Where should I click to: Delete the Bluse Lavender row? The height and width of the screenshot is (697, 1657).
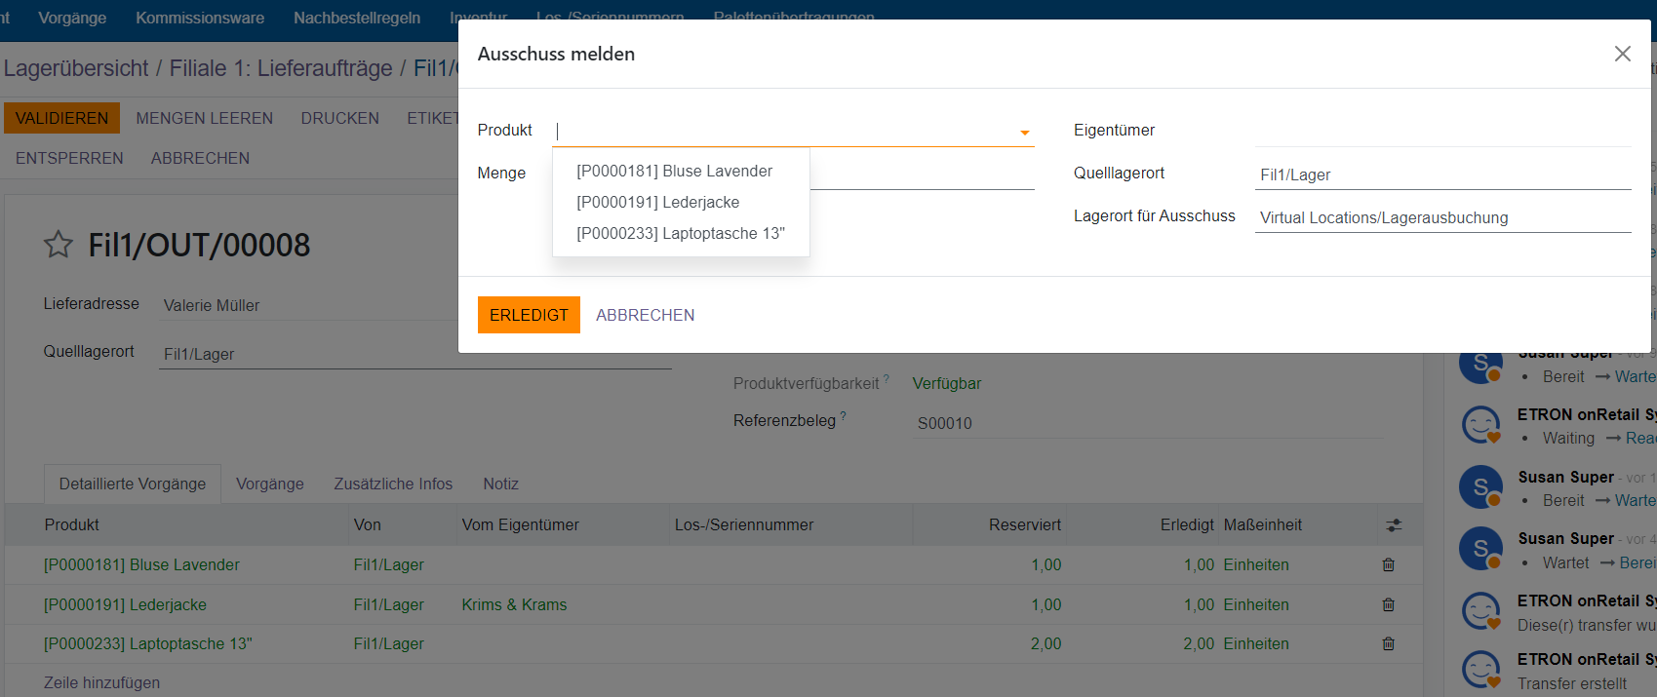pyautogui.click(x=1388, y=564)
